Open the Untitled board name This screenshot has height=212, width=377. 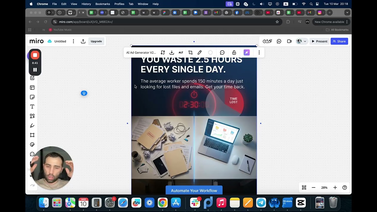click(60, 41)
